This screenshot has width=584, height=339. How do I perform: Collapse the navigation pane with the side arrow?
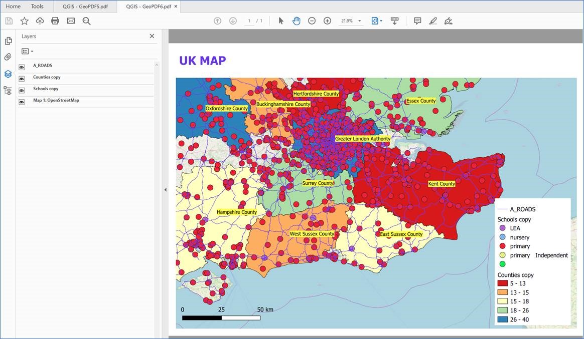point(165,189)
